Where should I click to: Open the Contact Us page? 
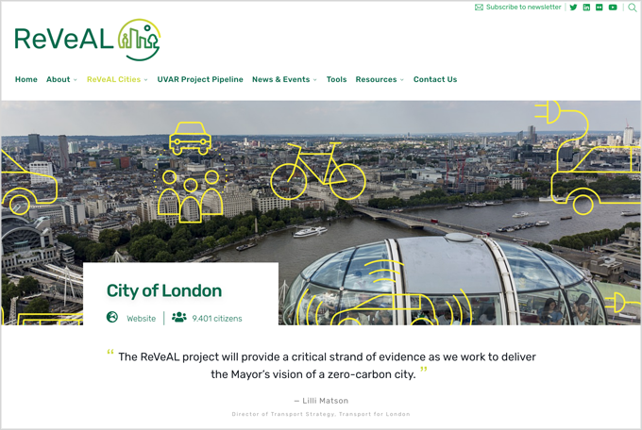coord(435,79)
